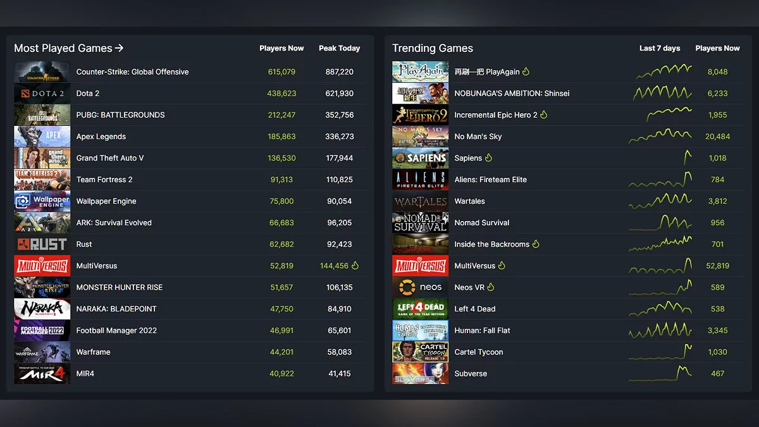Viewport: 759px width, 427px height.
Task: Click the Left 4 Dead thumbnail
Action: tap(420, 309)
